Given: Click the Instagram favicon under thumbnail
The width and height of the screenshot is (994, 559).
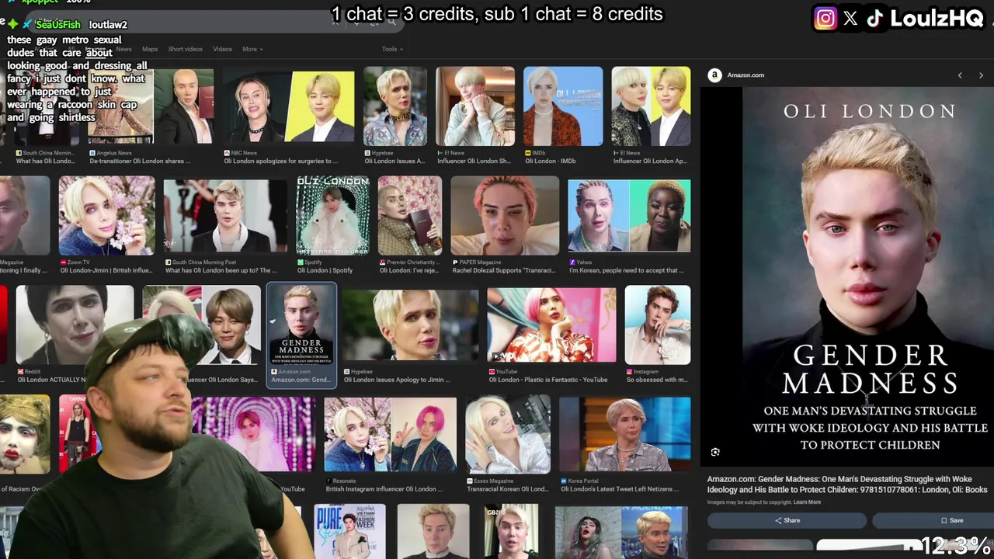Looking at the screenshot, I should 630,372.
